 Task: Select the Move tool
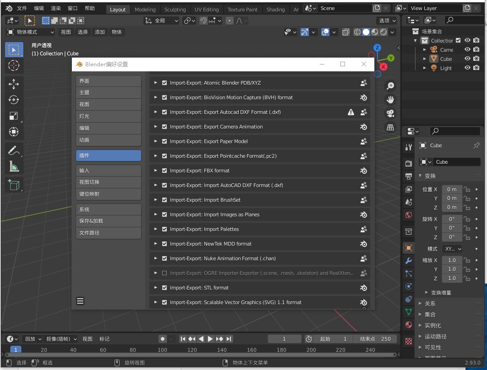click(x=14, y=84)
